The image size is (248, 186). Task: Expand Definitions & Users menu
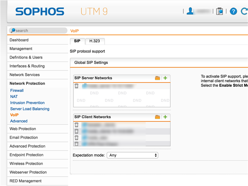pos(38,57)
